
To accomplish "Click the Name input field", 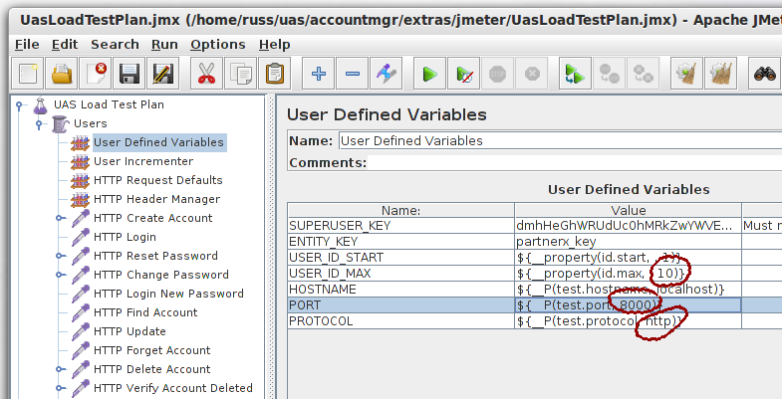I will (560, 141).
